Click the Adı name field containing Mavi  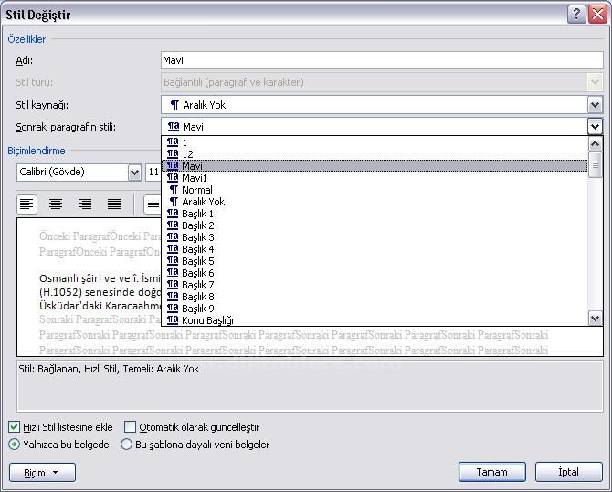click(x=382, y=60)
